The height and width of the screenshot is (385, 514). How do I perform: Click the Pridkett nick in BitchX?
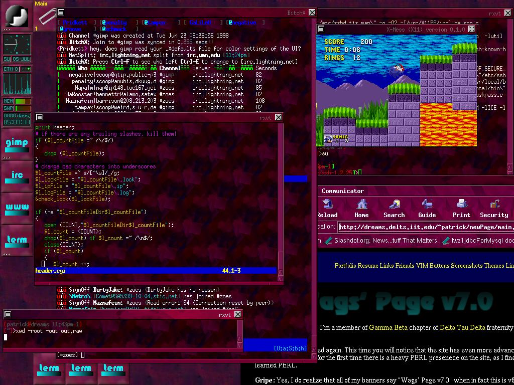click(x=75, y=23)
